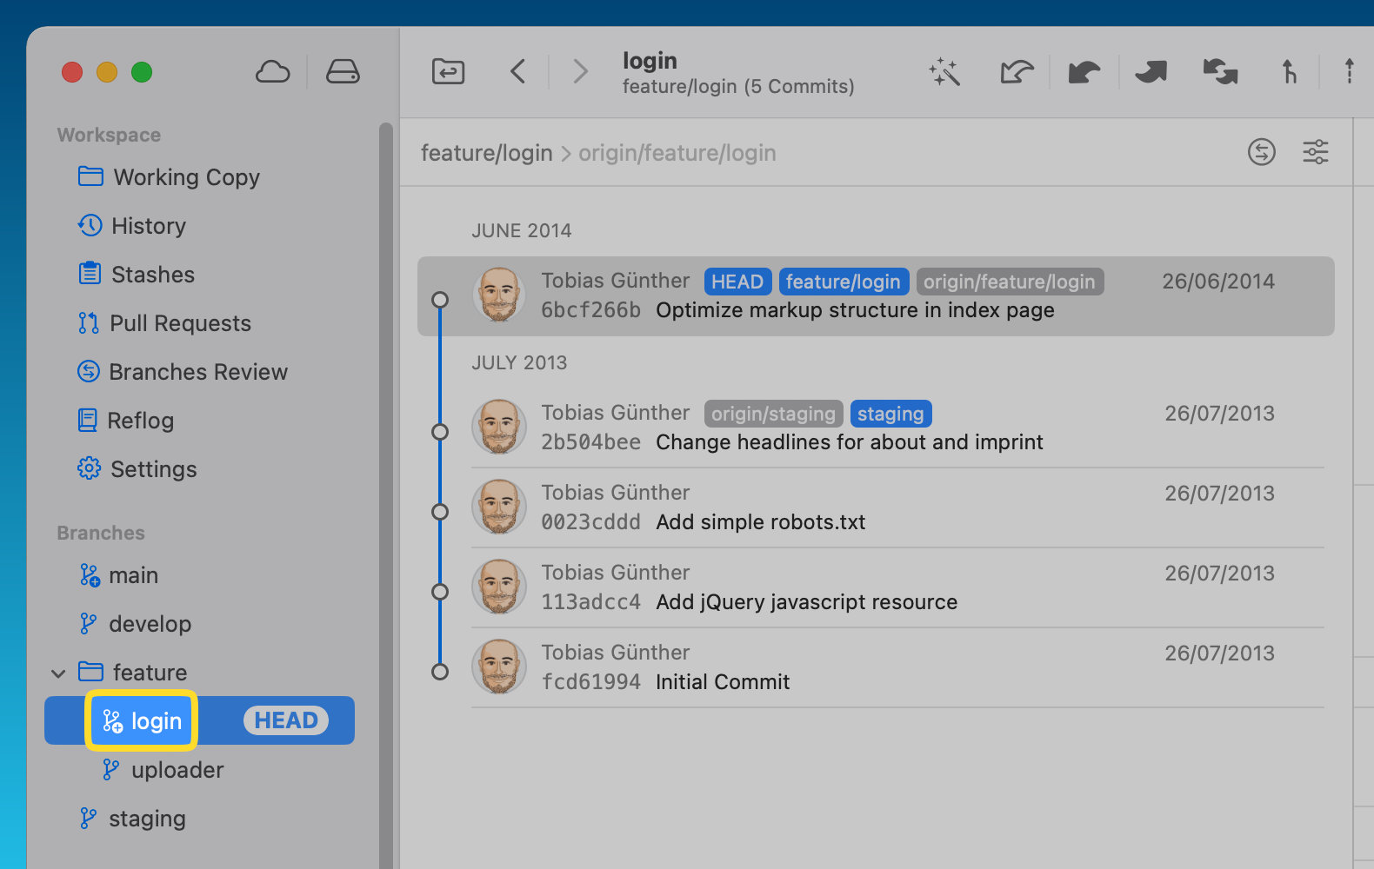
Task: Open Working Copy in sidebar
Action: (186, 177)
